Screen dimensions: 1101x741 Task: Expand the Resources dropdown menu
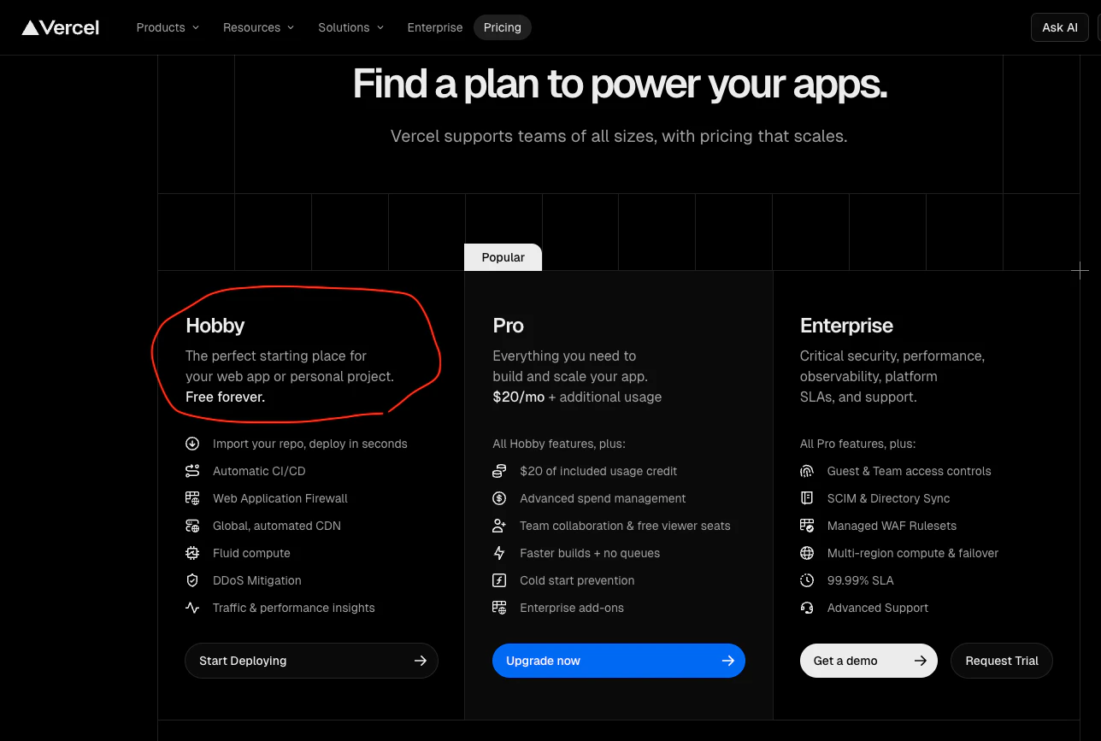258,27
